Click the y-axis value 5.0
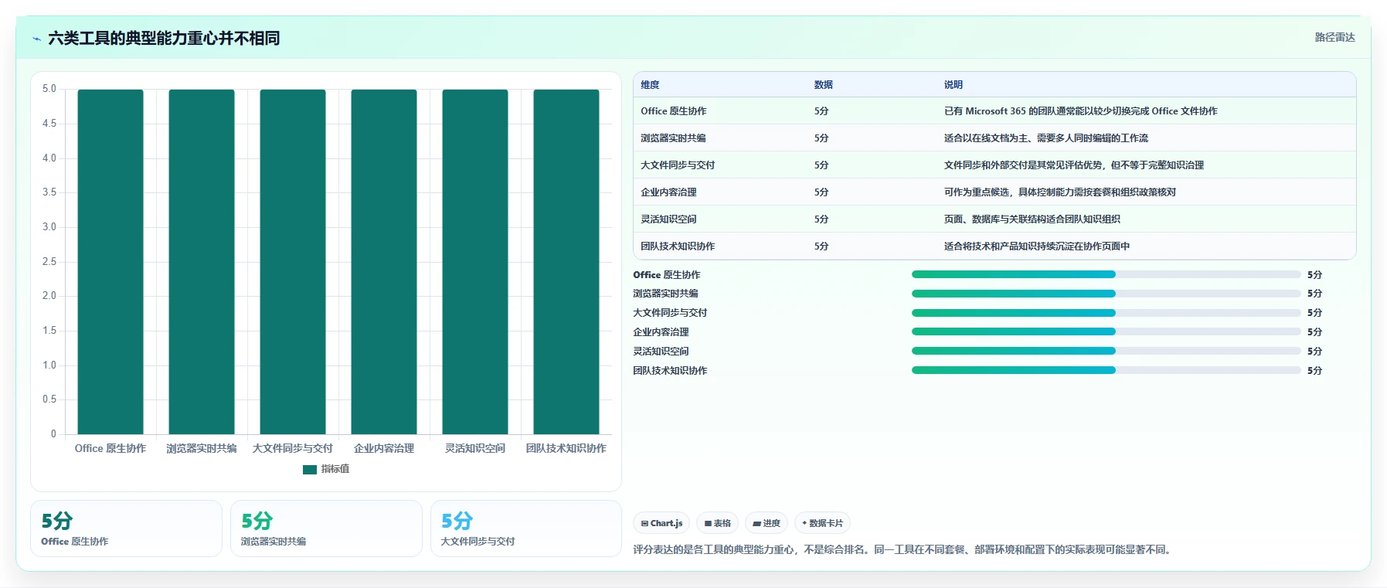The height and width of the screenshot is (588, 1387). pos(49,89)
